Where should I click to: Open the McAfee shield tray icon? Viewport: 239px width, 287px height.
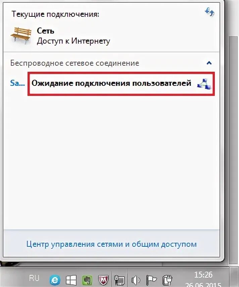[x=103, y=280]
